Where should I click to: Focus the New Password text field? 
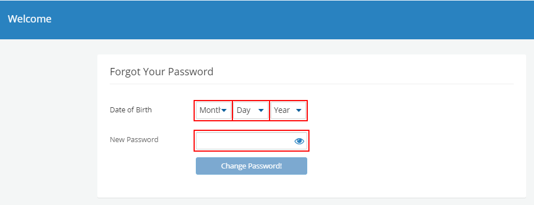click(252, 141)
